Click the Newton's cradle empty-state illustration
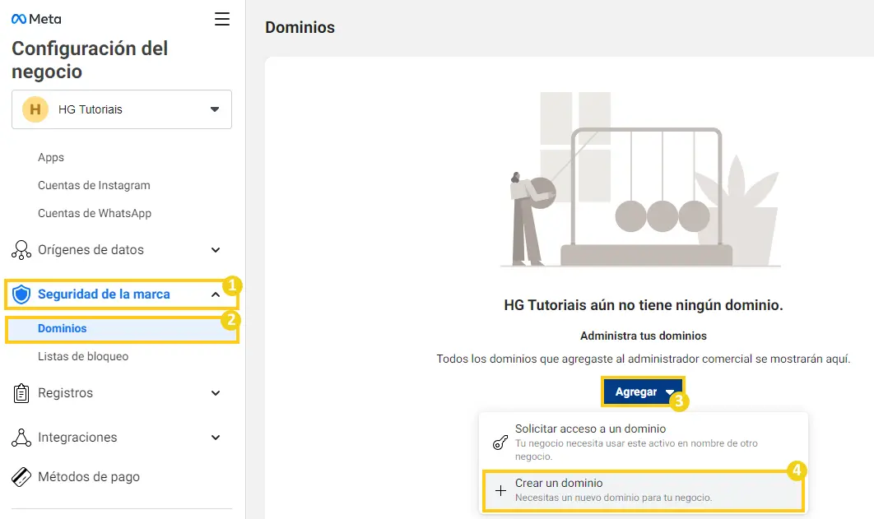 [640, 179]
